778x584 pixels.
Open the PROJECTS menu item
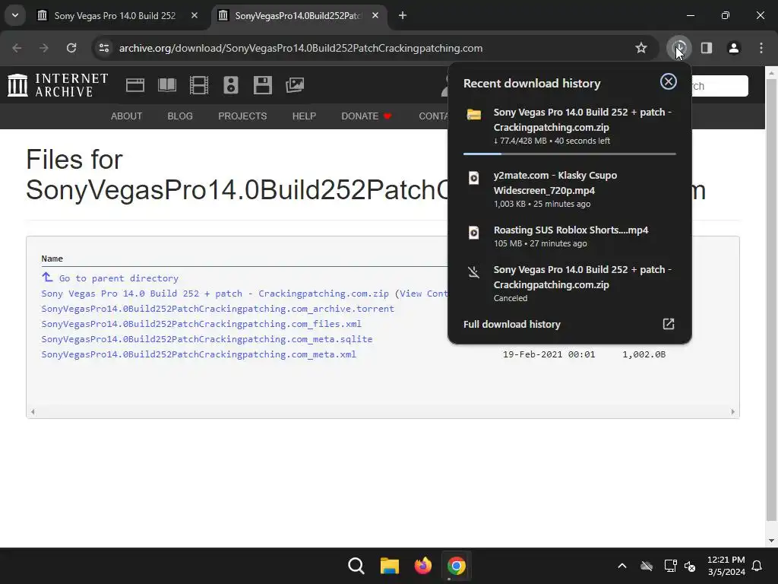[242, 116]
